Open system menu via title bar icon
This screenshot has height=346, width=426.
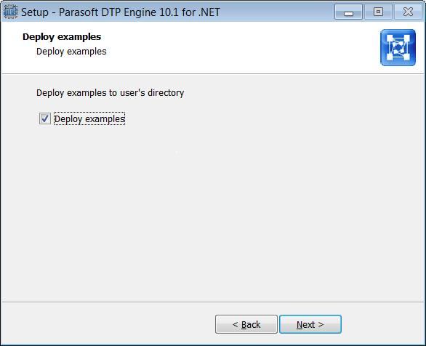pyautogui.click(x=11, y=12)
